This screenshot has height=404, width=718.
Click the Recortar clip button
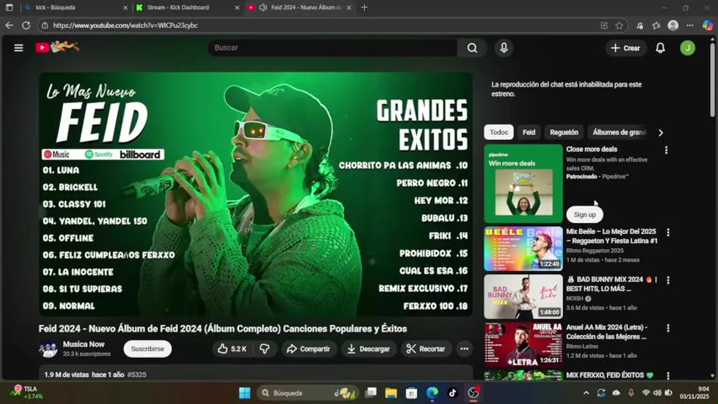[426, 348]
